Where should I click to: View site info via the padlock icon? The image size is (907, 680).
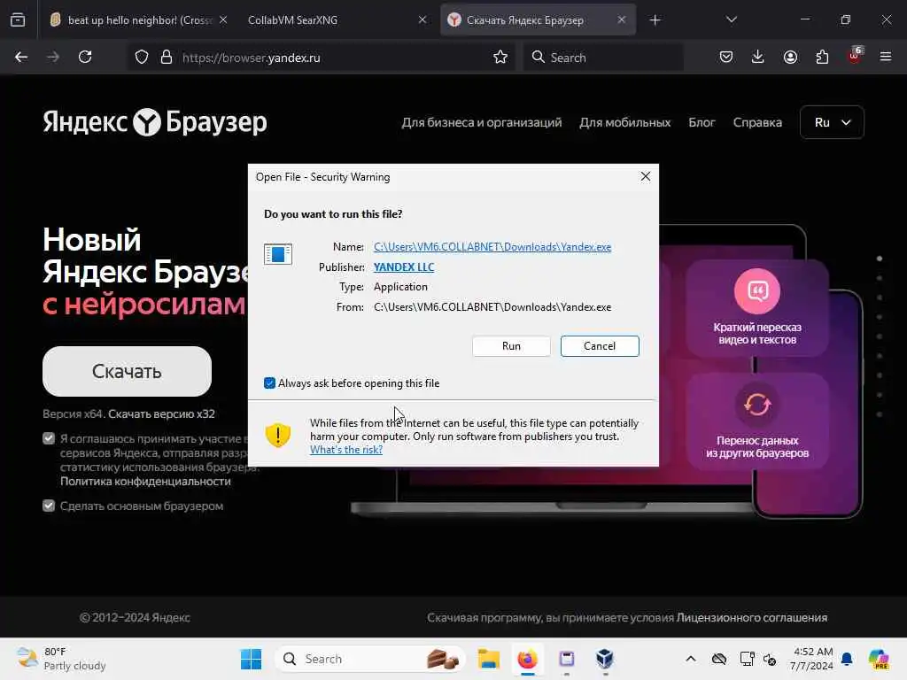[167, 58]
